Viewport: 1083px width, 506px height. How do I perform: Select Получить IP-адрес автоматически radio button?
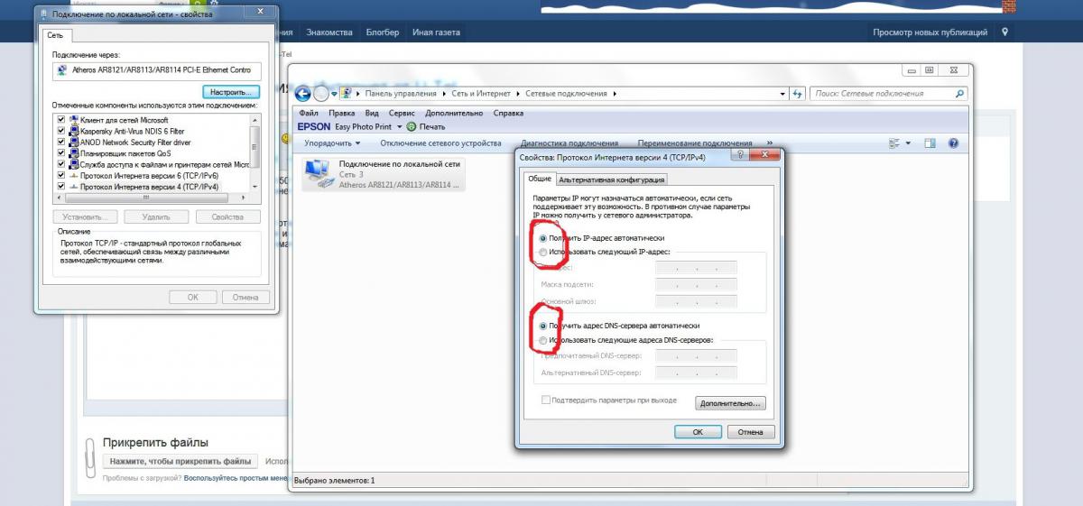[x=542, y=238]
